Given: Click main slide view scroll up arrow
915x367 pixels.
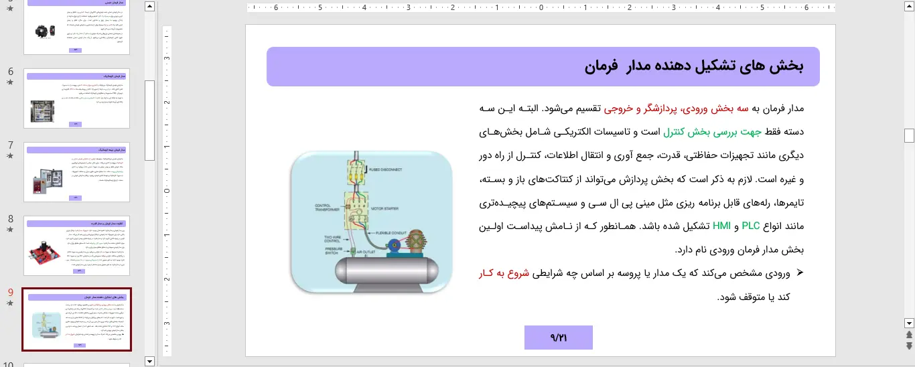Looking at the screenshot, I should 909,7.
